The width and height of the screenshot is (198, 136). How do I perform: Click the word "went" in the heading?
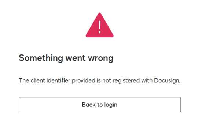pyautogui.click(x=76, y=58)
